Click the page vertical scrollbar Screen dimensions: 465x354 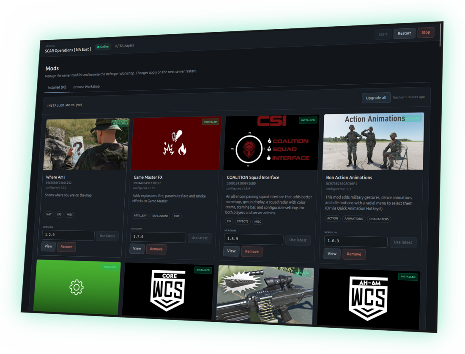(441, 35)
